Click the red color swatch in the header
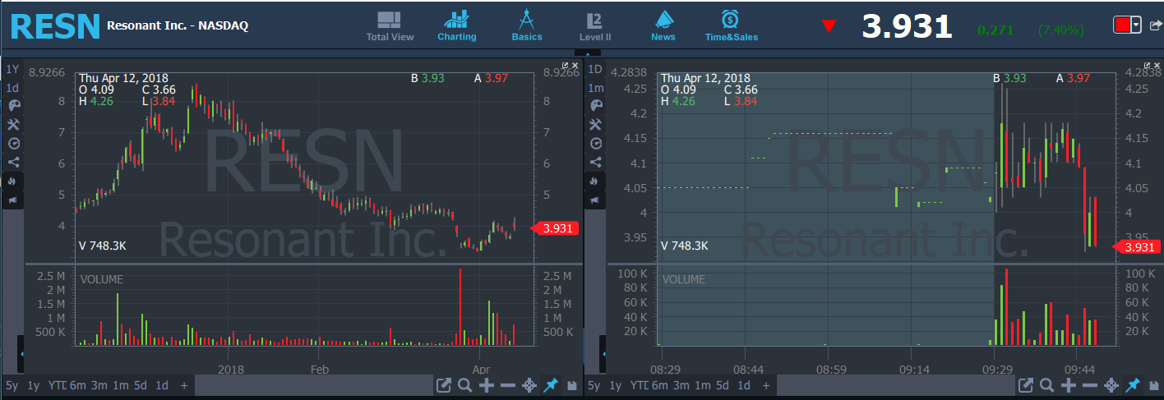This screenshot has width=1164, height=400. pyautogui.click(x=1122, y=25)
